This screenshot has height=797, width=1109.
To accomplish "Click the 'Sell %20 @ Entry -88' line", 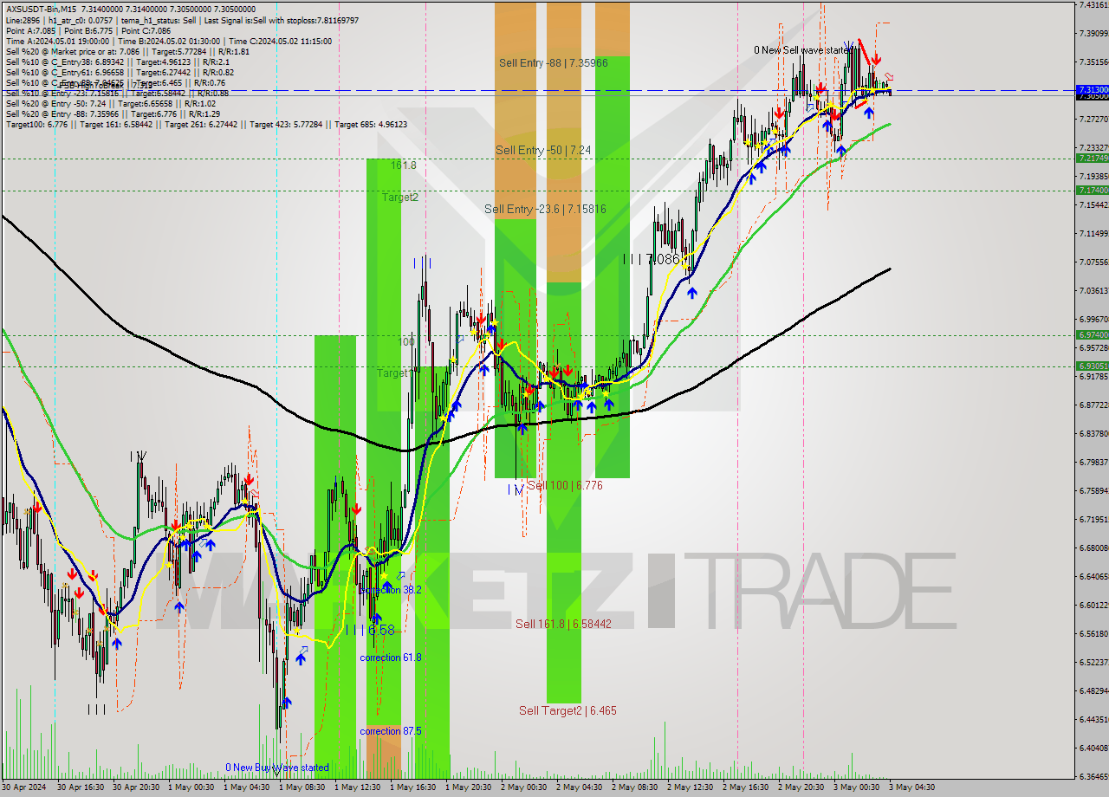I will pyautogui.click(x=113, y=113).
